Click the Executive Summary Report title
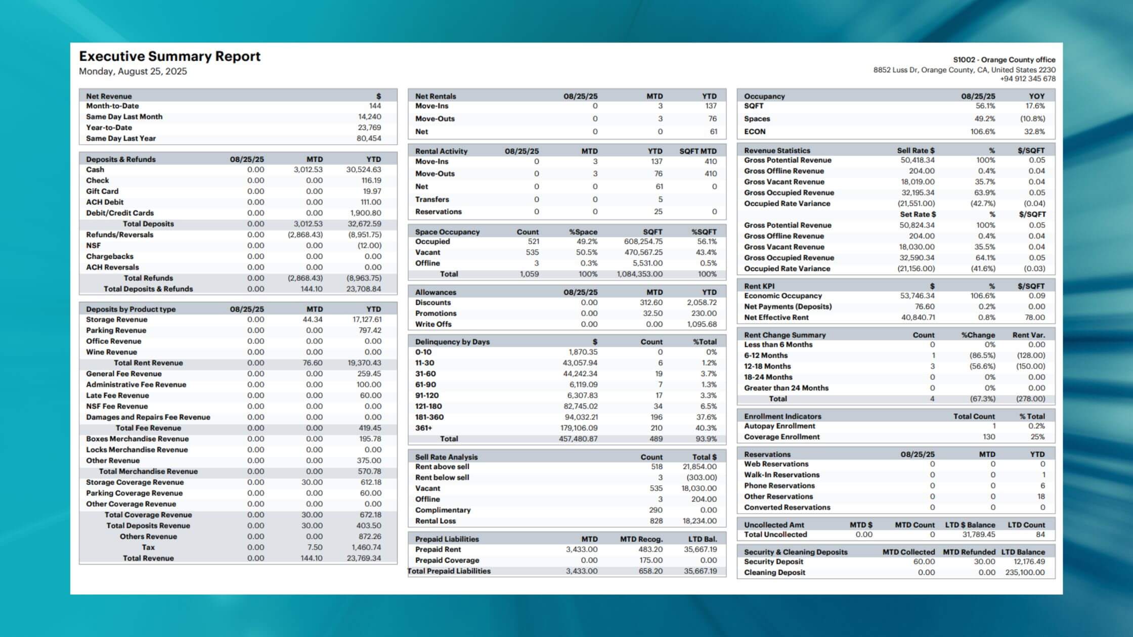 [169, 56]
